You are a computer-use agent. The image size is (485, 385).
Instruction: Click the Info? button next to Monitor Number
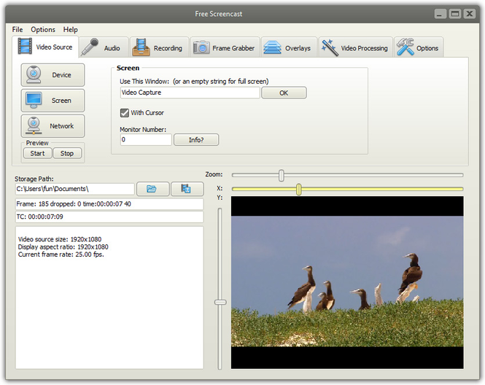(x=195, y=139)
